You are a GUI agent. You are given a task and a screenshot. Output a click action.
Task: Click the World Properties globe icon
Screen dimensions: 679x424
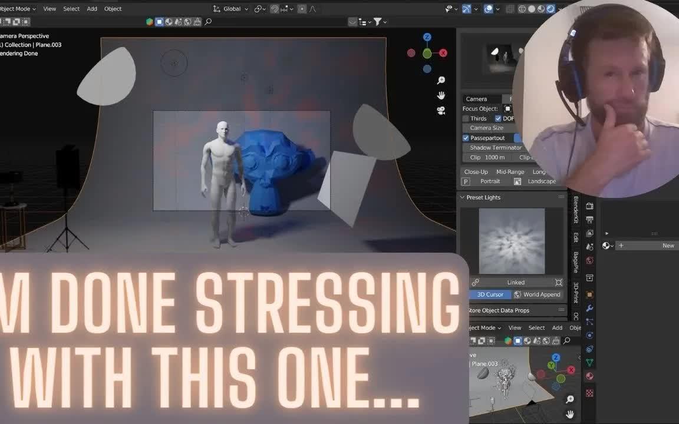tap(589, 261)
